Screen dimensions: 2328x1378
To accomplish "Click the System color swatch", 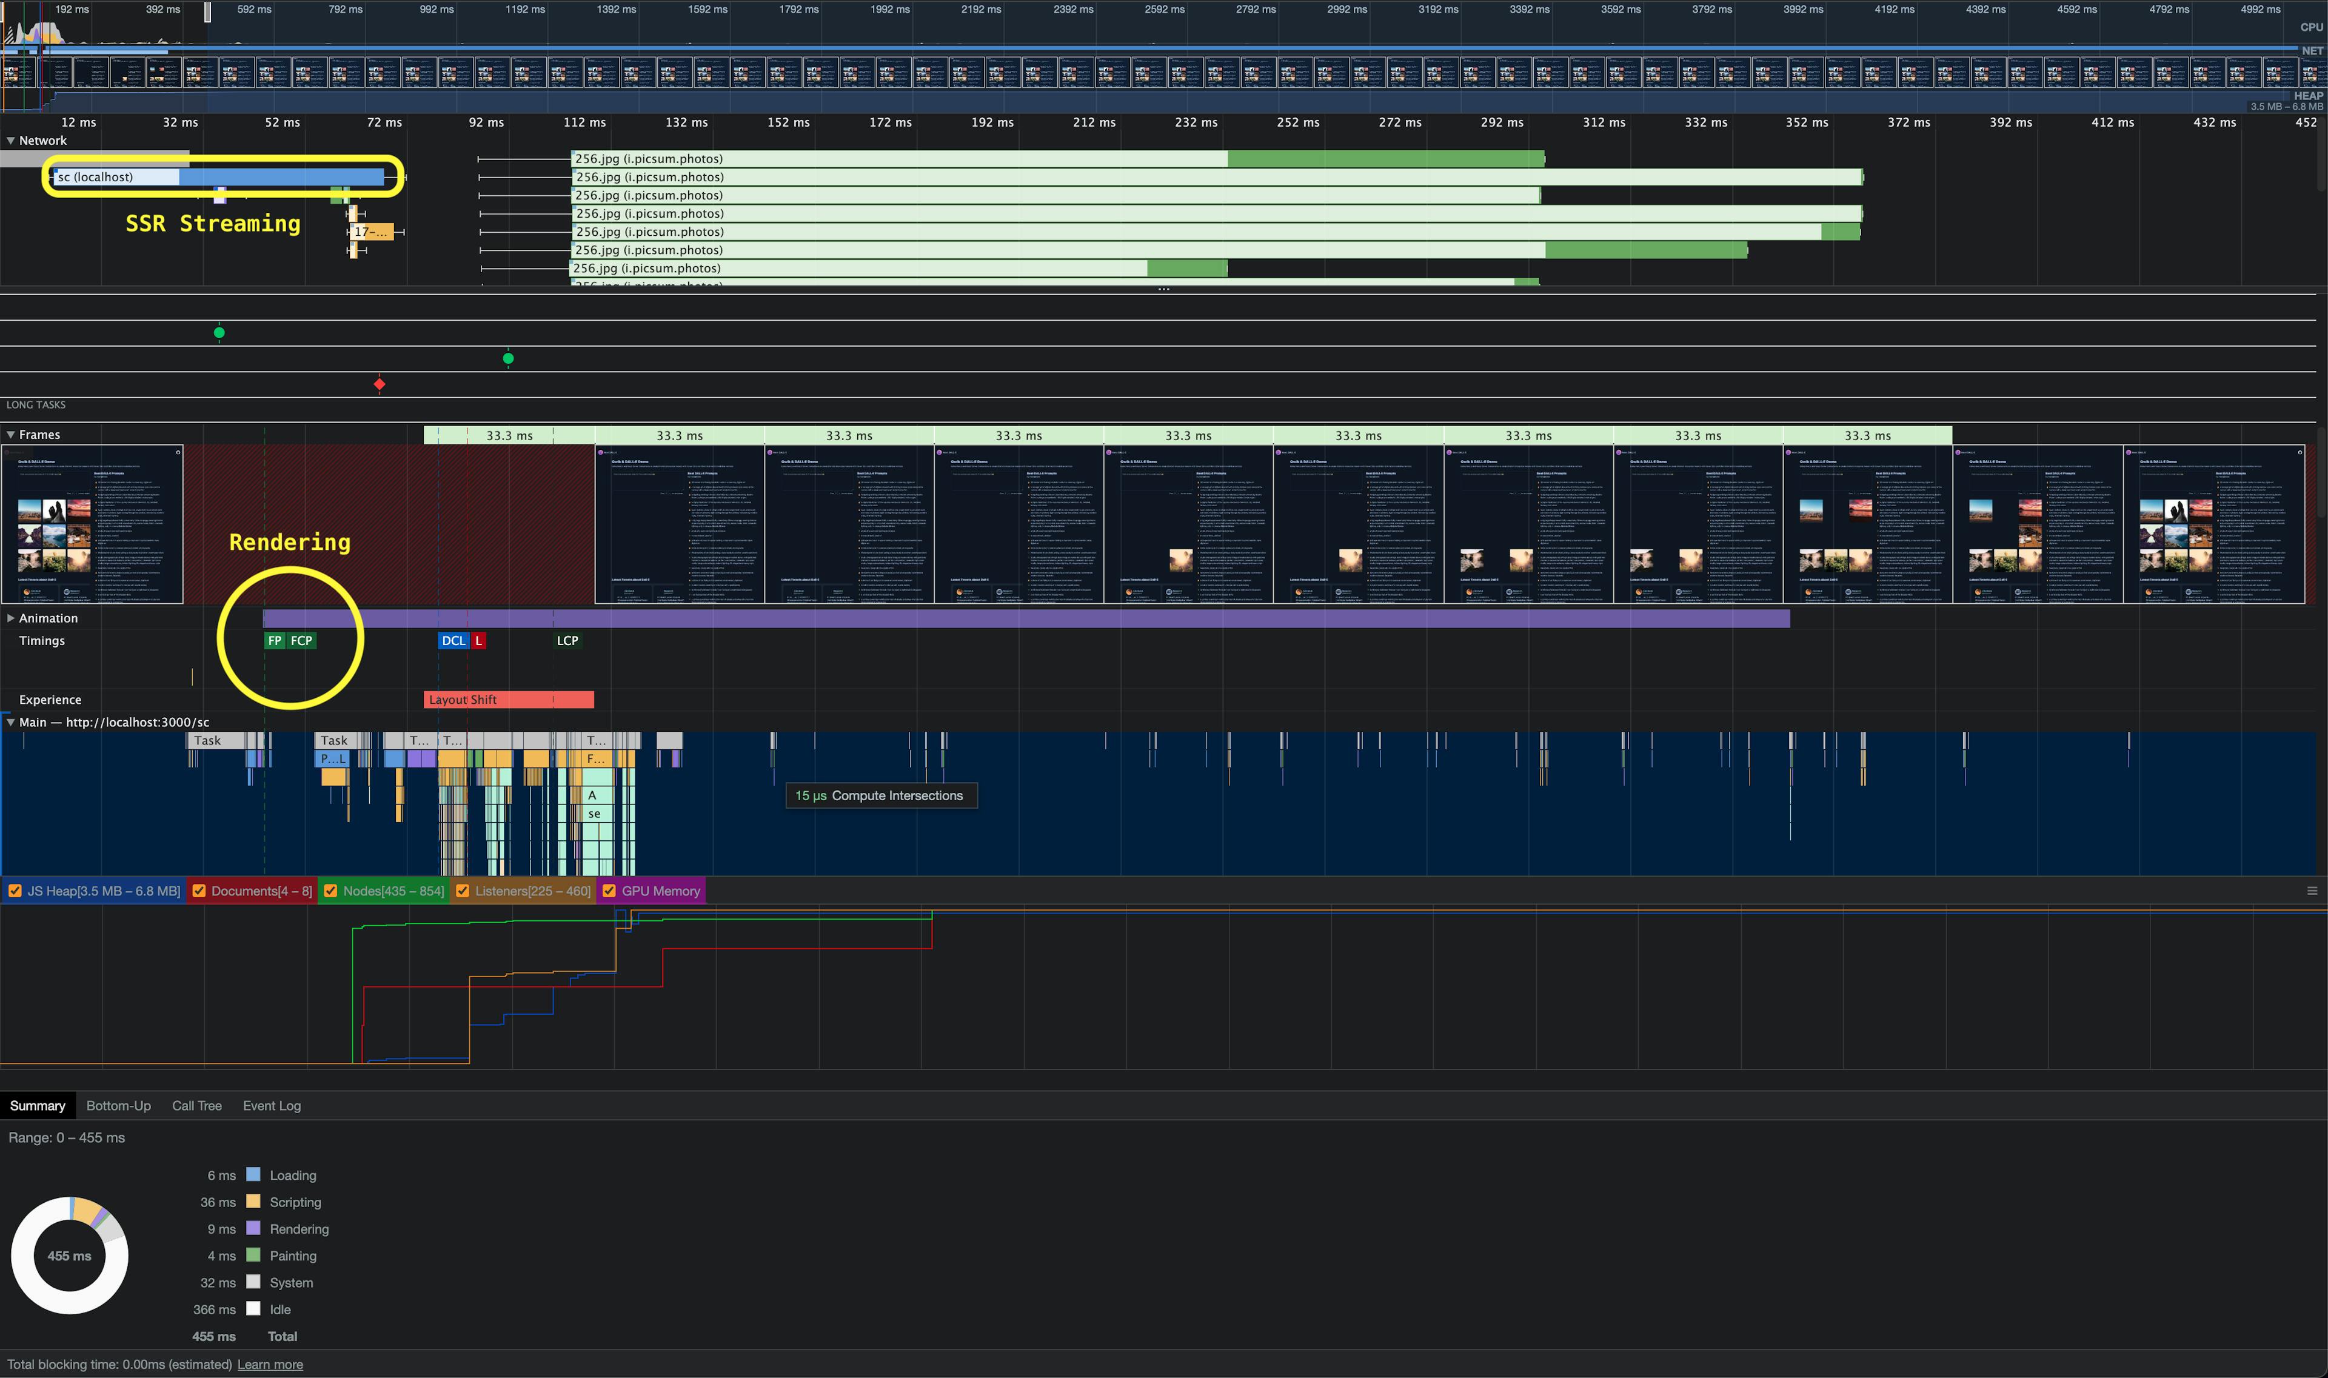I will pyautogui.click(x=253, y=1282).
